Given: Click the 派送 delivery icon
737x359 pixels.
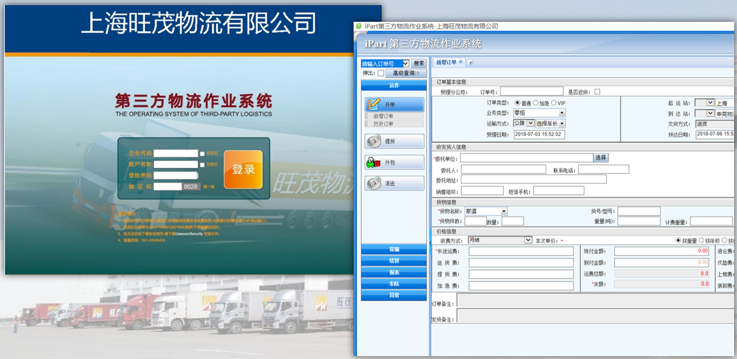Looking at the screenshot, I should pyautogui.click(x=374, y=183).
